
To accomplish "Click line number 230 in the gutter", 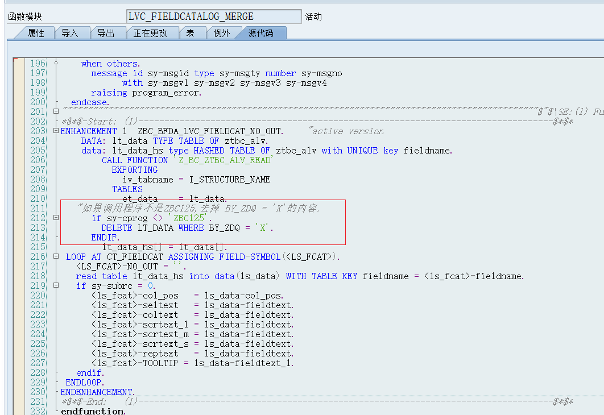I will coord(38,392).
